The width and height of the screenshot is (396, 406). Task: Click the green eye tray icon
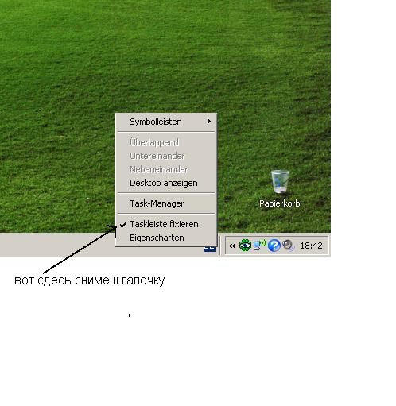[x=245, y=245]
